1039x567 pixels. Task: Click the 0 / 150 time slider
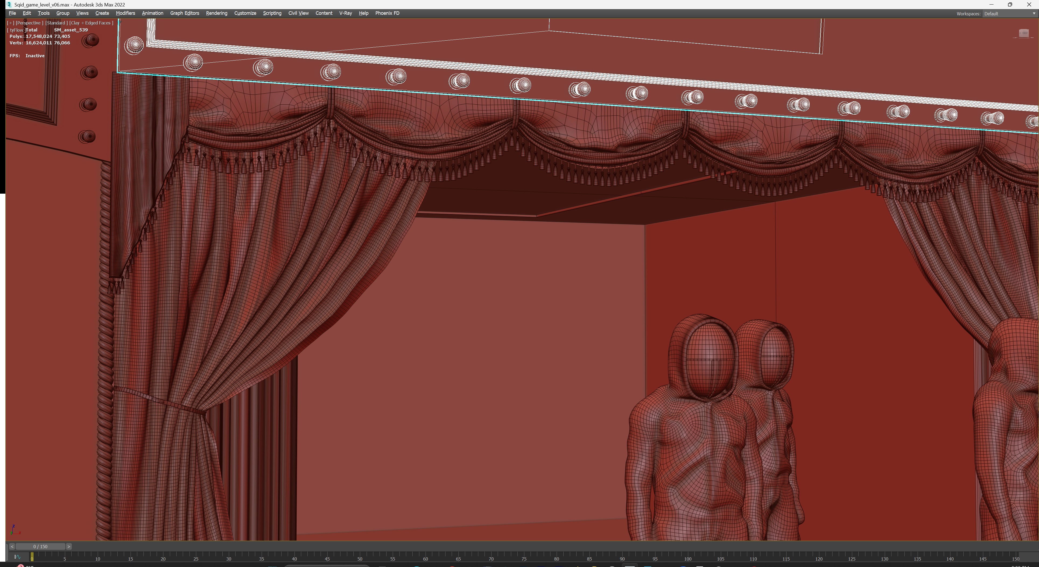[40, 547]
